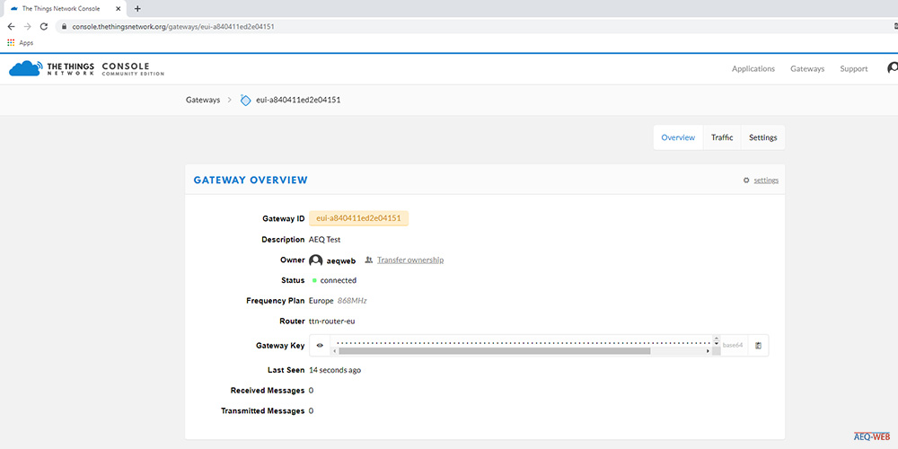The height and width of the screenshot is (449, 898).
Task: Click the description AEQ Test
Action: [x=325, y=240]
